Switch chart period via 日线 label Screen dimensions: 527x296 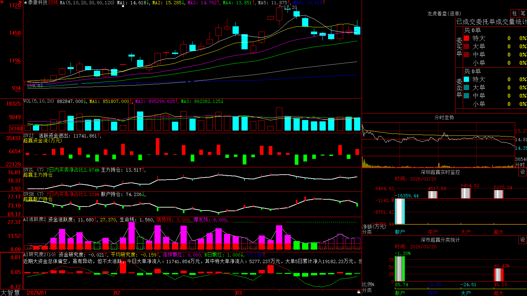click(53, 3)
